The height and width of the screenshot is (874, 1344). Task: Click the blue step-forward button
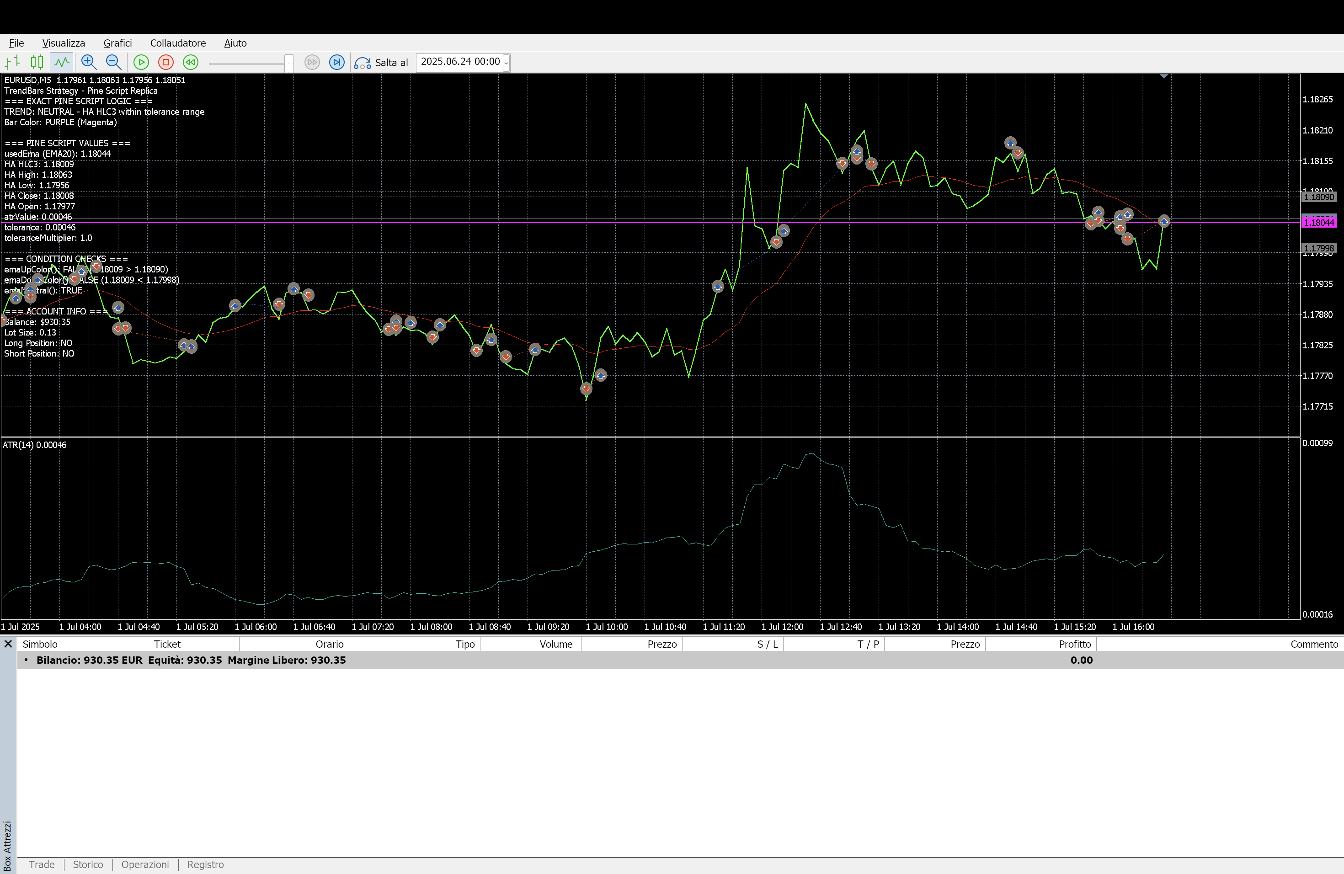pyautogui.click(x=337, y=62)
